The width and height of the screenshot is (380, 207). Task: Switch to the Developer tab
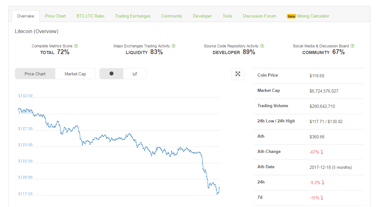click(202, 16)
